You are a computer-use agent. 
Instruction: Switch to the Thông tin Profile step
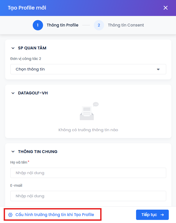coord(62,25)
